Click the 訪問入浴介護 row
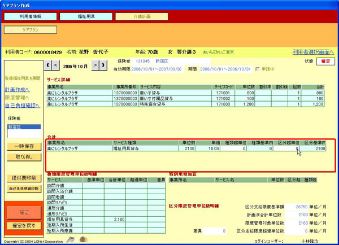Viewport: 339px width, 245px height. tap(106, 191)
